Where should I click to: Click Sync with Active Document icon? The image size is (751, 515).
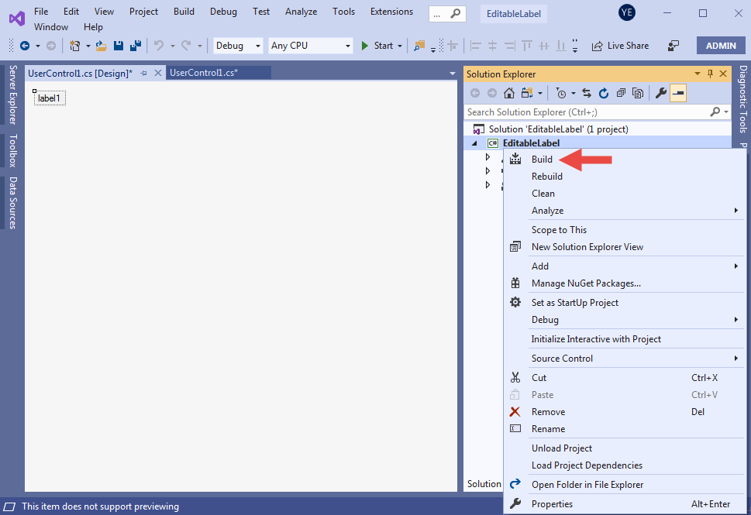pos(587,94)
